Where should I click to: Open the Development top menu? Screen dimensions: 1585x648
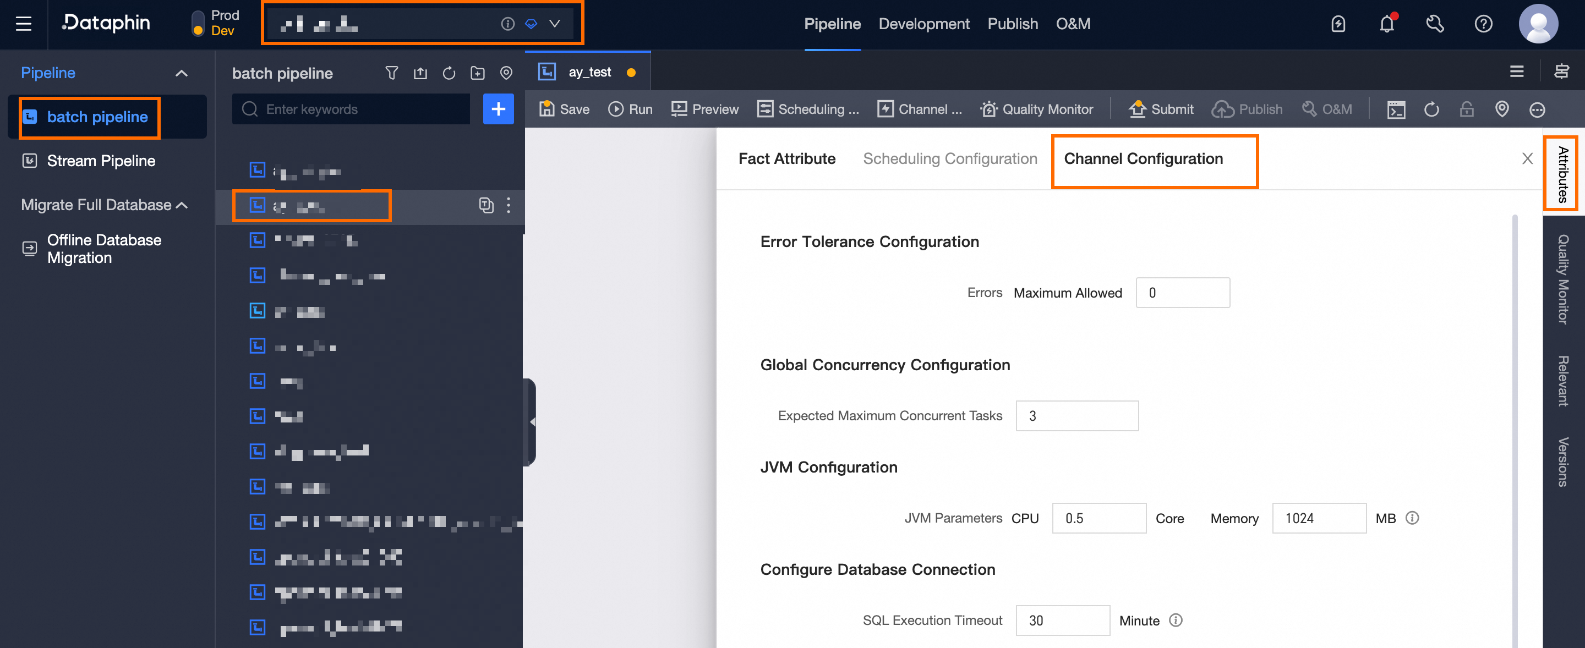923,24
